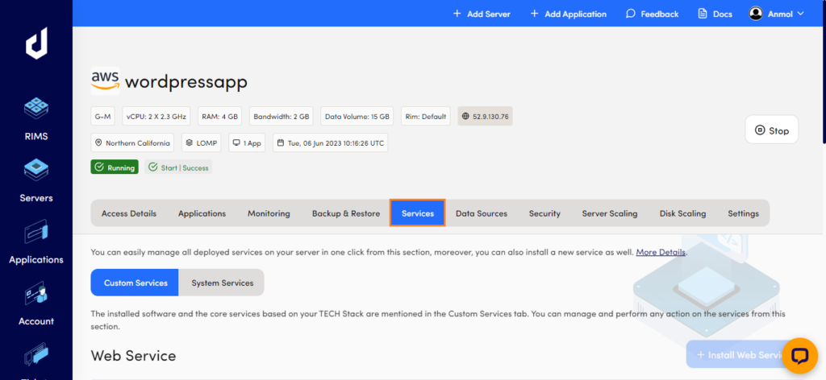
Task: Click the Add Application button
Action: pos(568,14)
